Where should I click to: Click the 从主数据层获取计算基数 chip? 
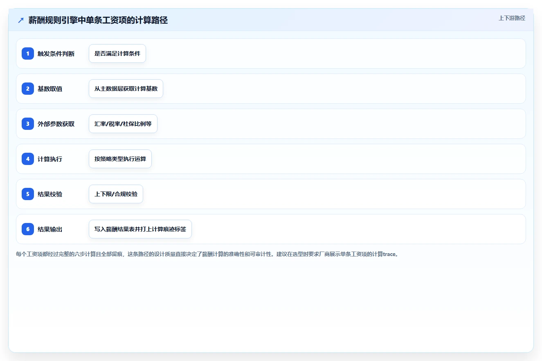click(x=126, y=89)
